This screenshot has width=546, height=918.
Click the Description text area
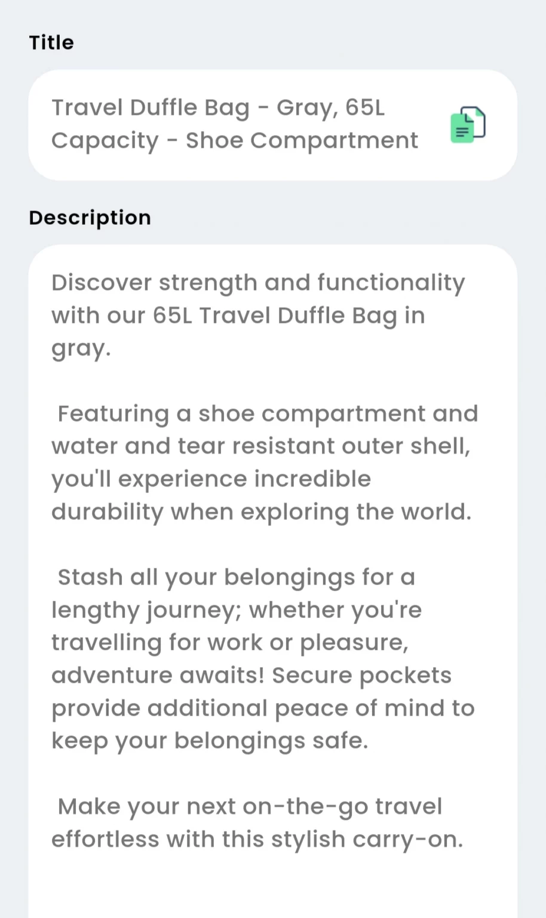(x=272, y=581)
